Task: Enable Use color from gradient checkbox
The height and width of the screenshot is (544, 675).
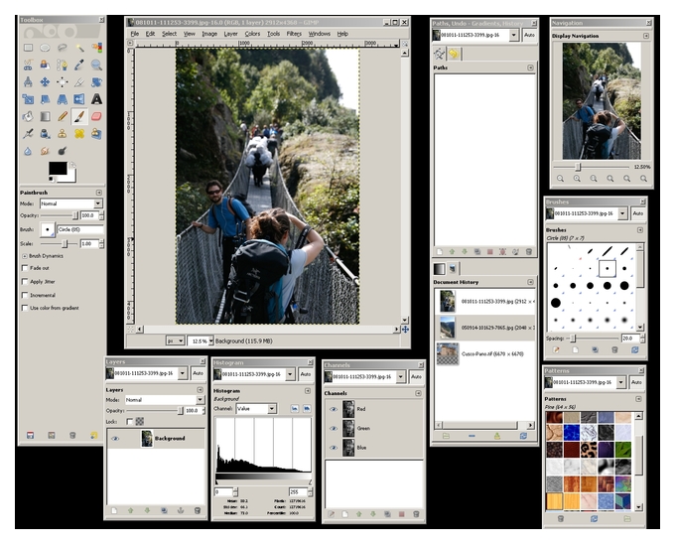Action: pyautogui.click(x=25, y=308)
